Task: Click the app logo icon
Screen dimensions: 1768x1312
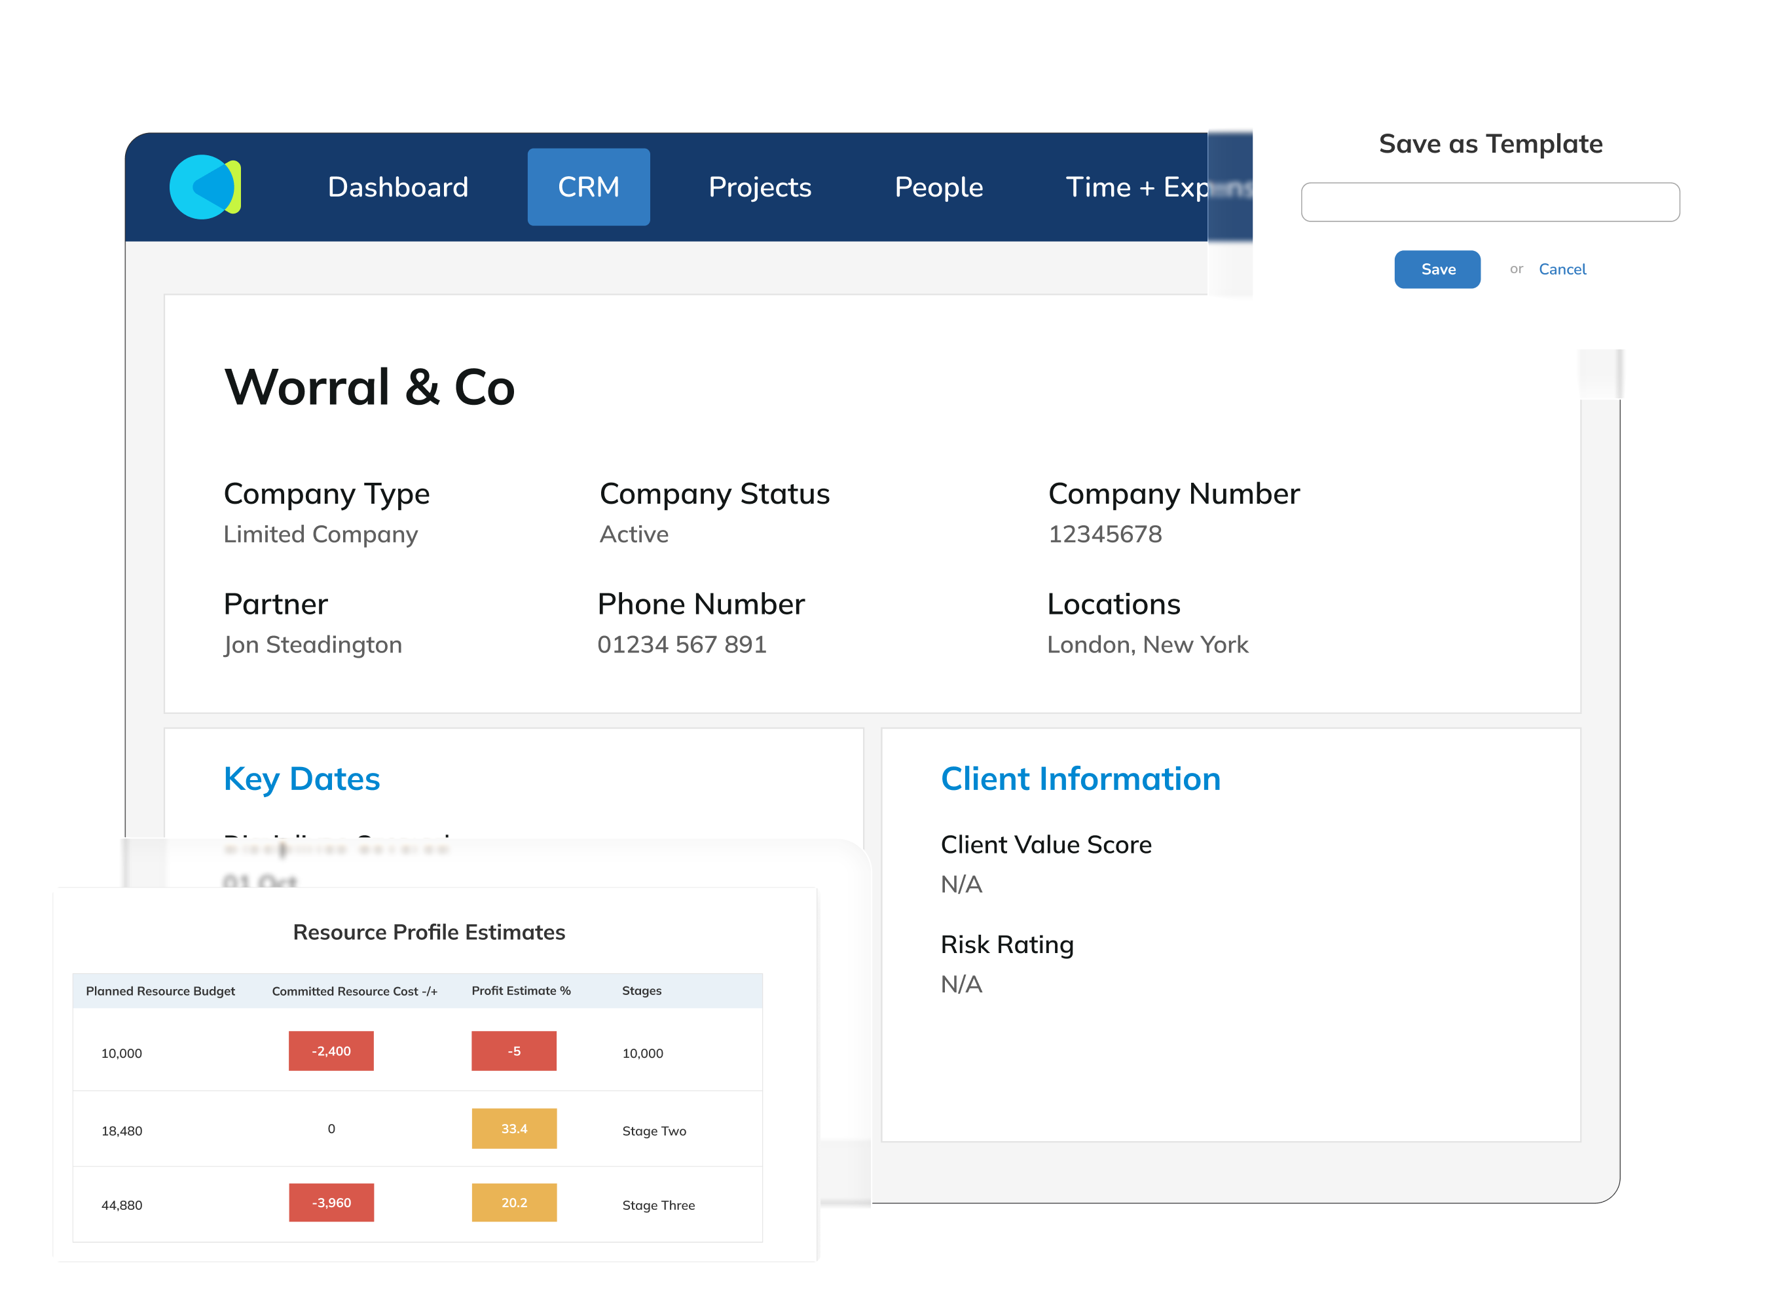Action: [x=205, y=187]
